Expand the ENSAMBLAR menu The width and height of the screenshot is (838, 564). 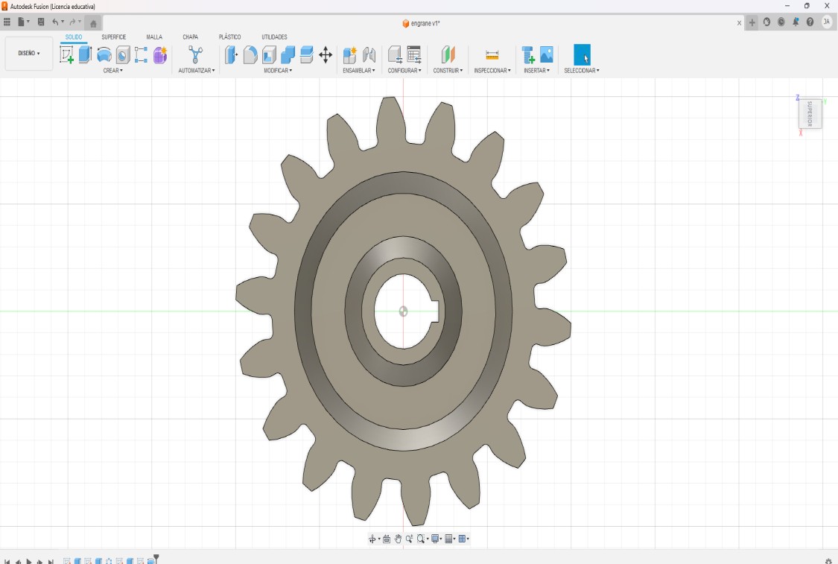point(359,71)
